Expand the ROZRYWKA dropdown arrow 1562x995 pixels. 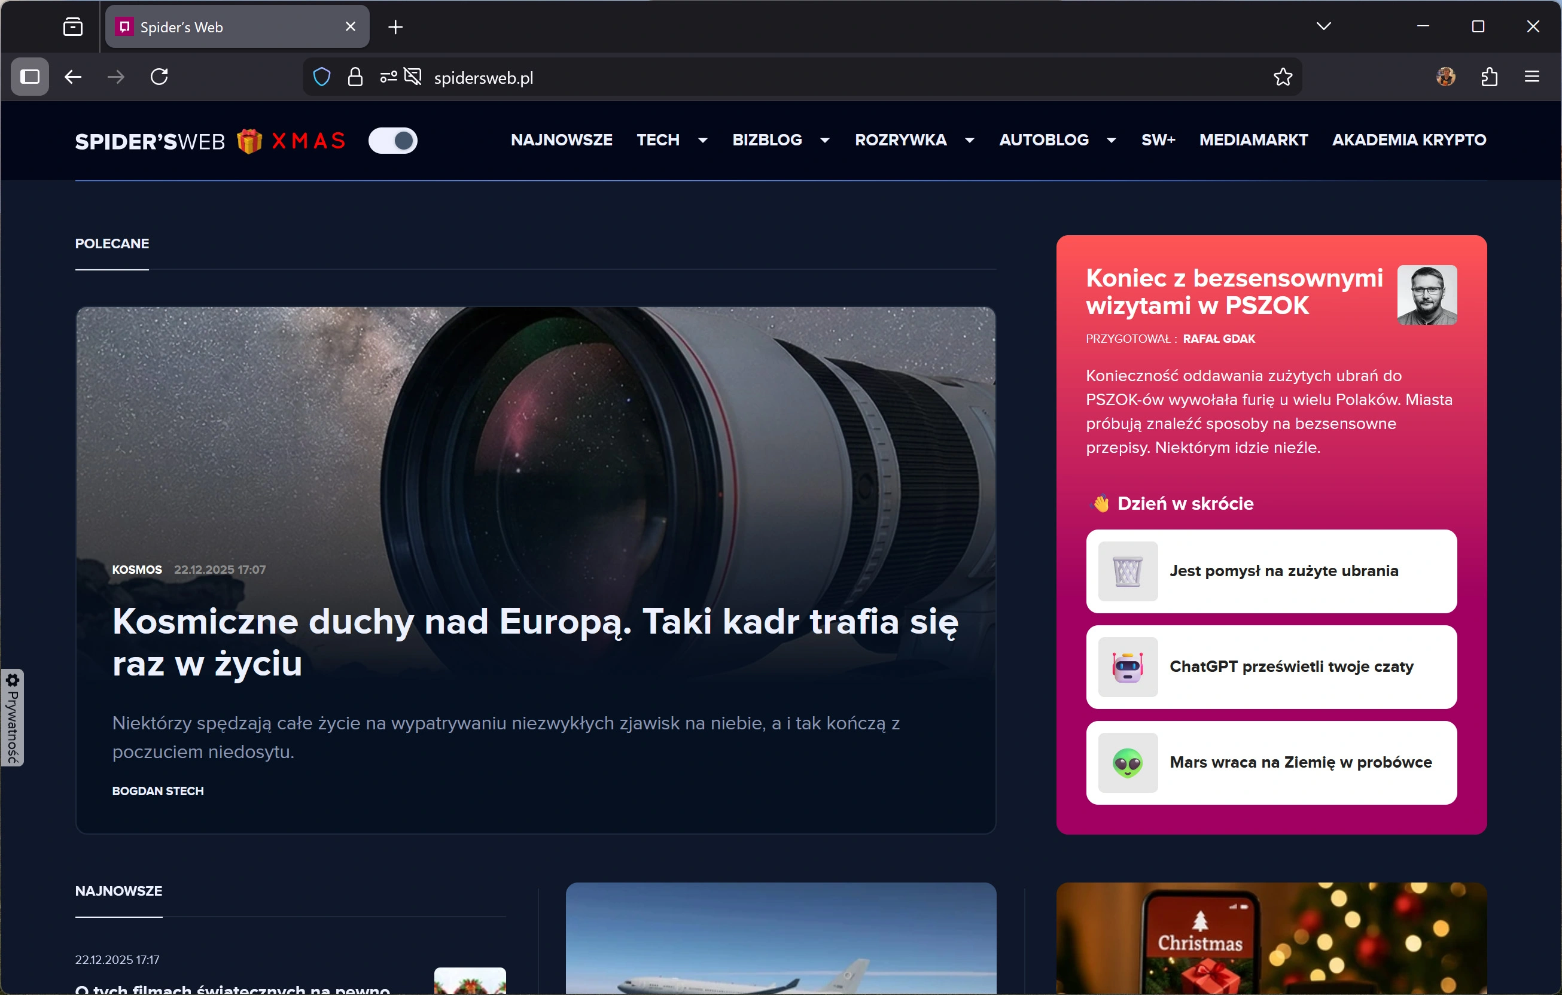coord(970,140)
